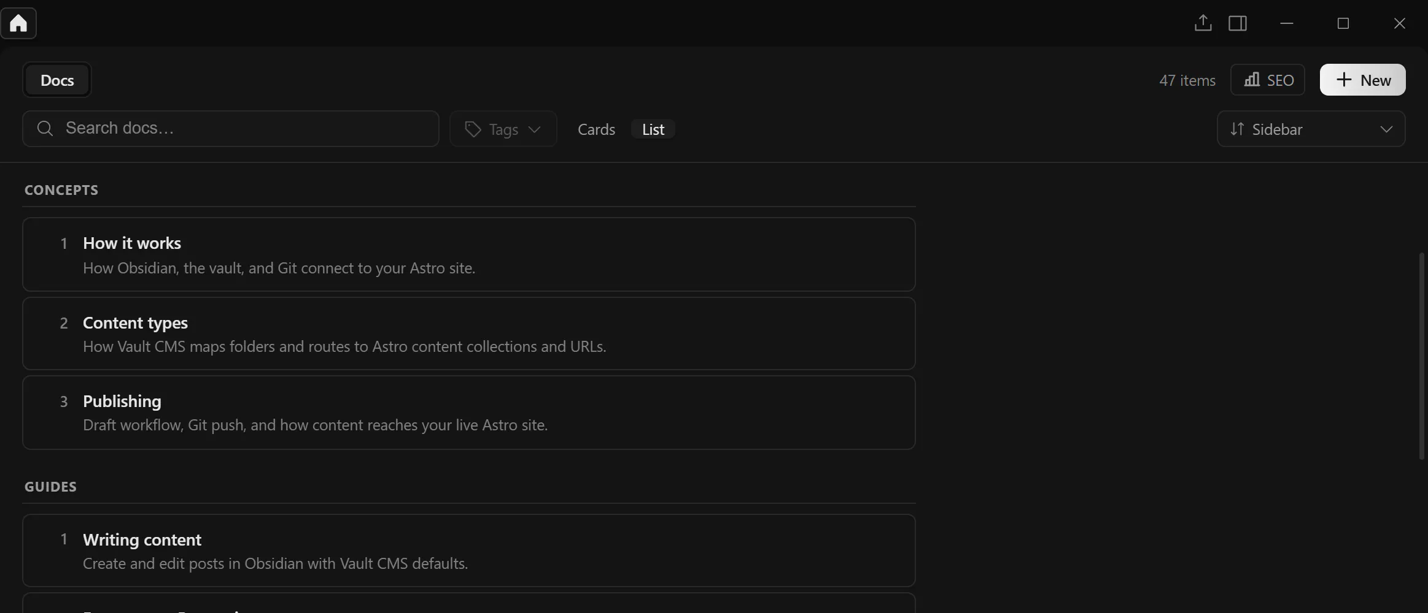This screenshot has height=613, width=1428.
Task: Click description 'How Obsidian, the vault, and Git connect'
Action: (x=279, y=268)
